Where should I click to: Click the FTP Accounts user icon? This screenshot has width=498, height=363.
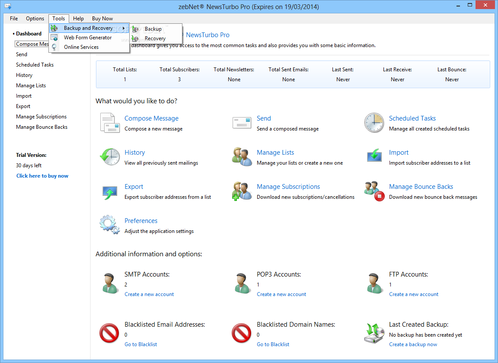pos(375,283)
